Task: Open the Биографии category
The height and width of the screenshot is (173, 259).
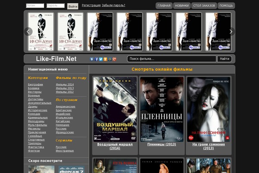Action: coord(35,84)
